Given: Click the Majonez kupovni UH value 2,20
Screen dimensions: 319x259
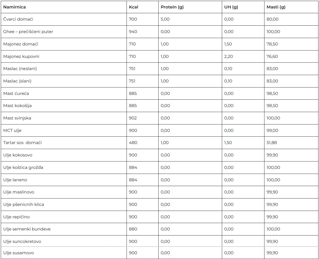Looking at the screenshot, I should 228,57.
